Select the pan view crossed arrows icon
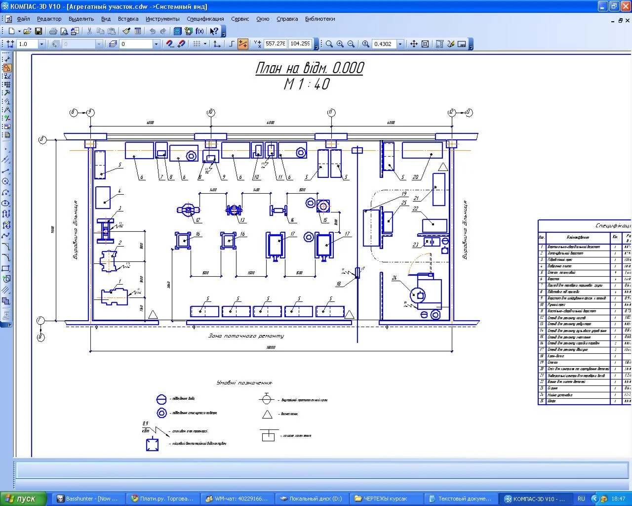 (414, 44)
